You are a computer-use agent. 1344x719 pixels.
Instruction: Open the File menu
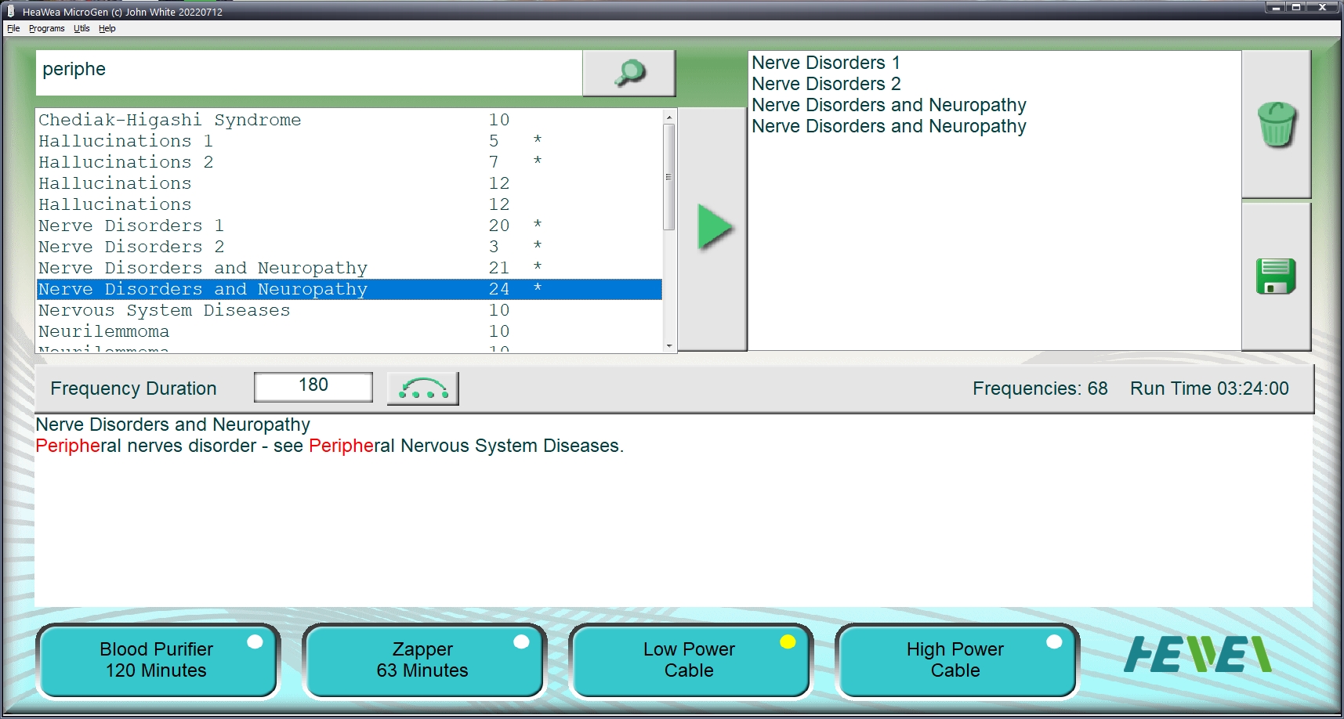coord(13,28)
